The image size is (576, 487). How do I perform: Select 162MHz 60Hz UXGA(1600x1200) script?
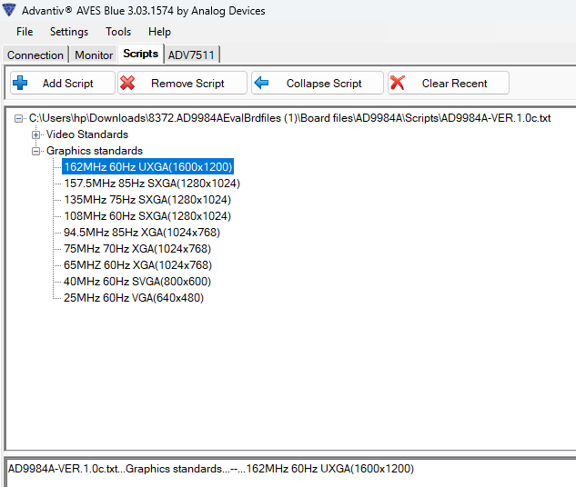click(x=148, y=167)
